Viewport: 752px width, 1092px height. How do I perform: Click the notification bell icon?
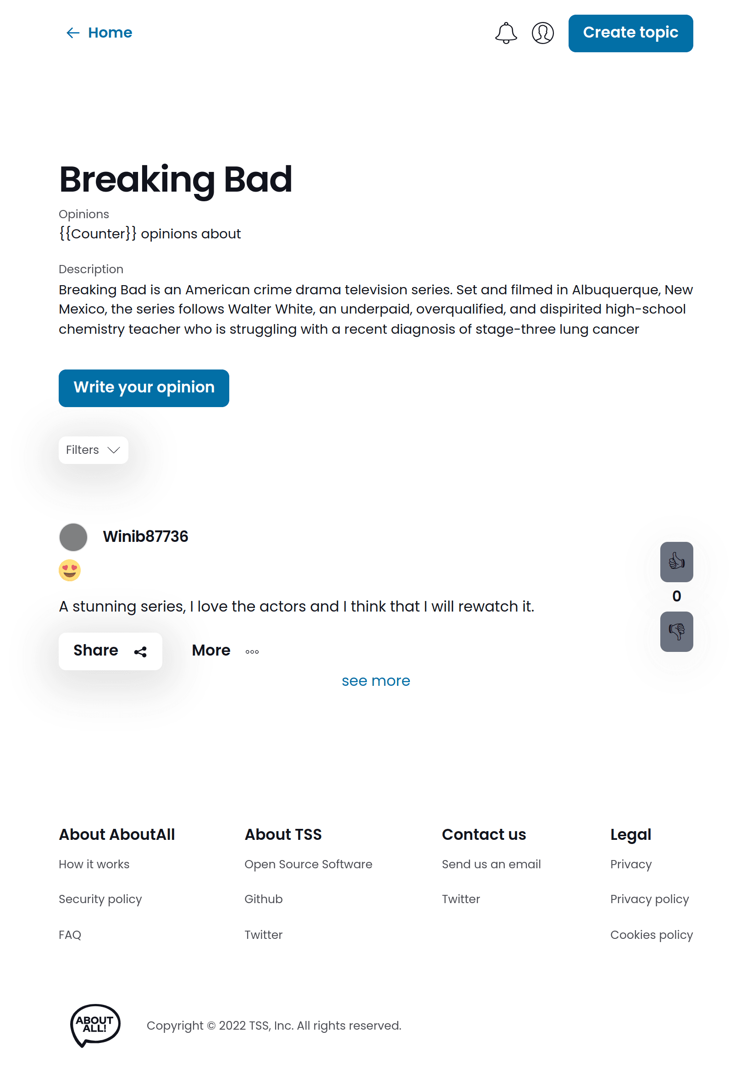coord(506,33)
